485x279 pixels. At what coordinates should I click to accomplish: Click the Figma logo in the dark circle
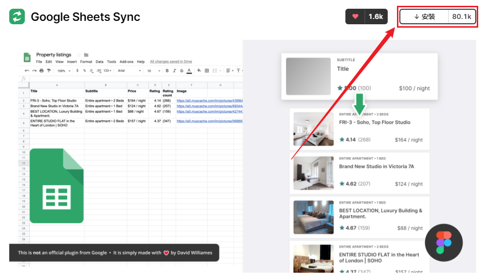click(x=443, y=243)
